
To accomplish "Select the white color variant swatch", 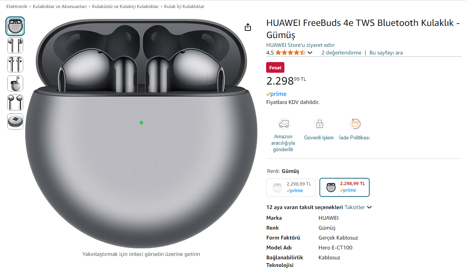I will click(x=291, y=187).
